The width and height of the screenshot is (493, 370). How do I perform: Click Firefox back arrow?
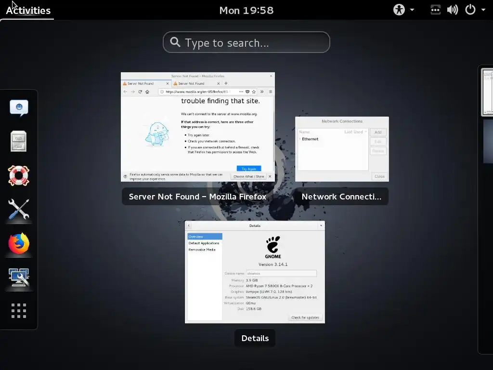(x=125, y=92)
